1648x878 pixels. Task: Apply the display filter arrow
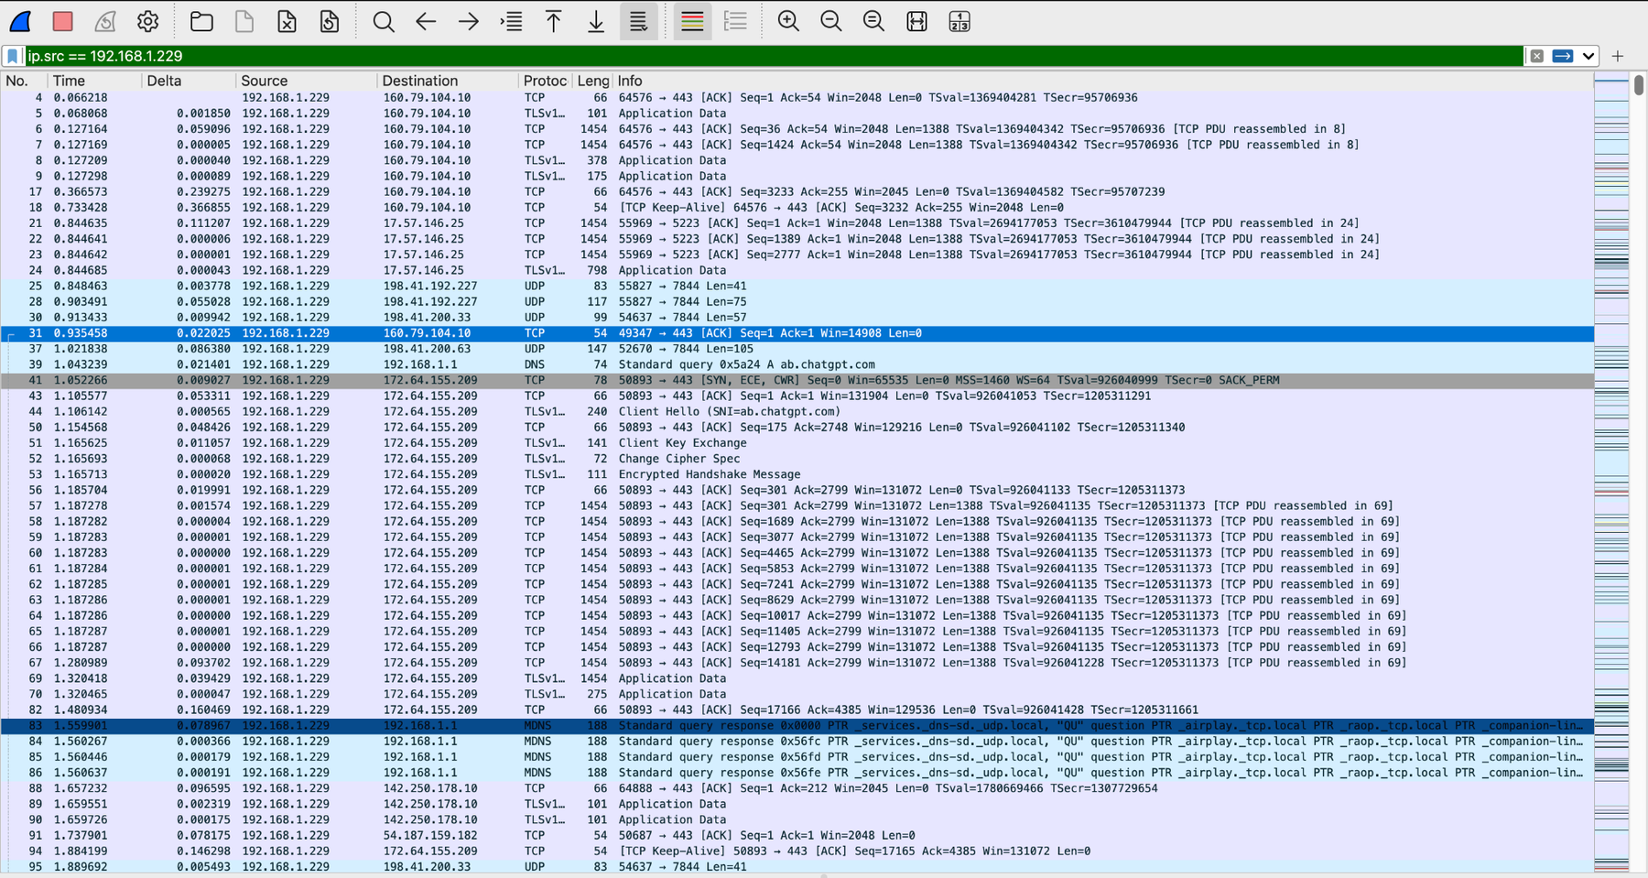click(x=1563, y=56)
